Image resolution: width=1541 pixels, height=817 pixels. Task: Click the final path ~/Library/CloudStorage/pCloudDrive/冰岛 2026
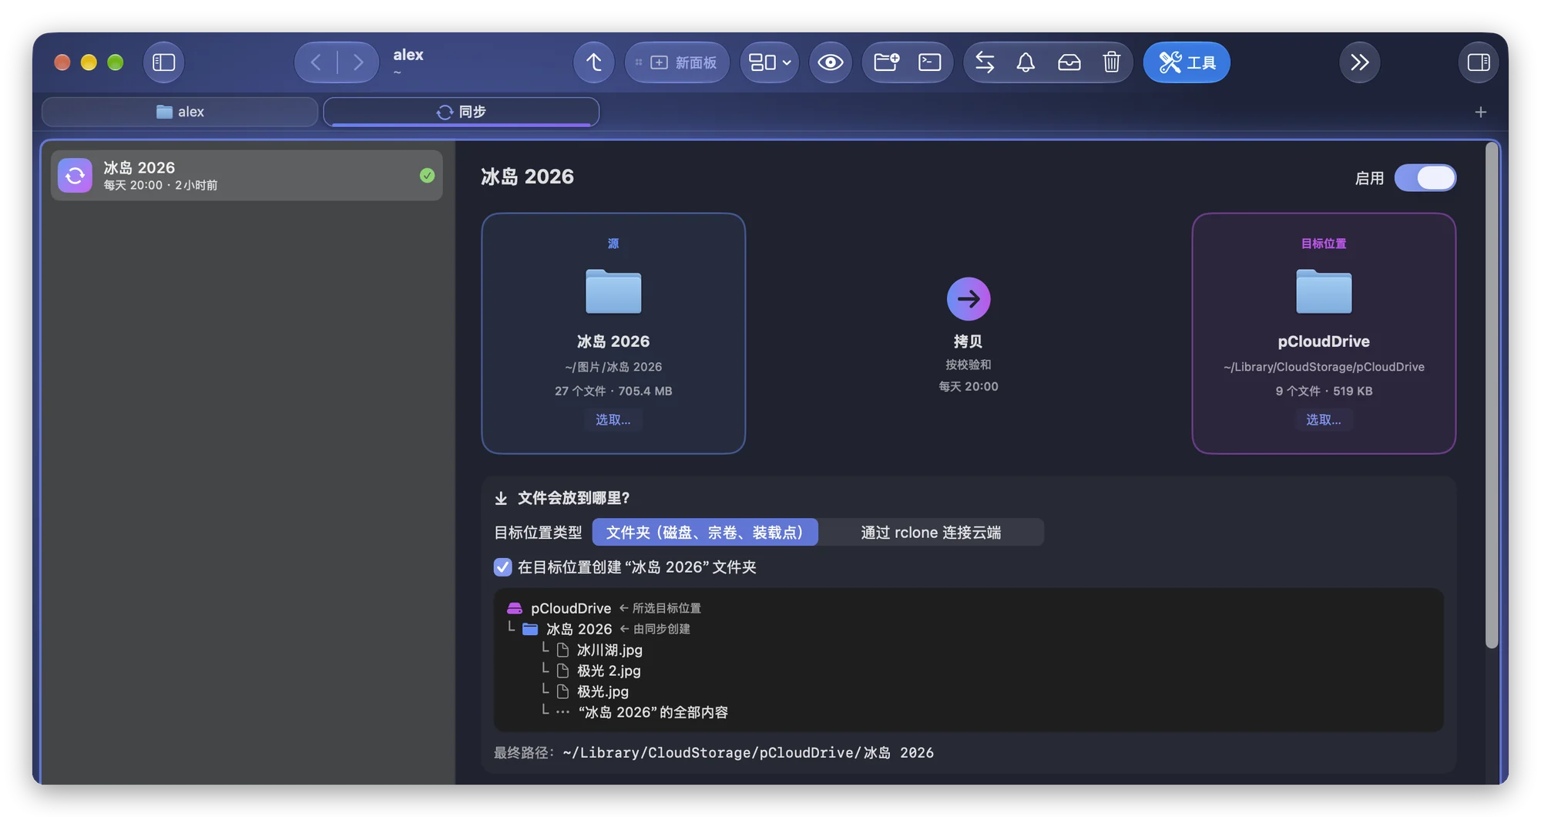pyautogui.click(x=748, y=752)
